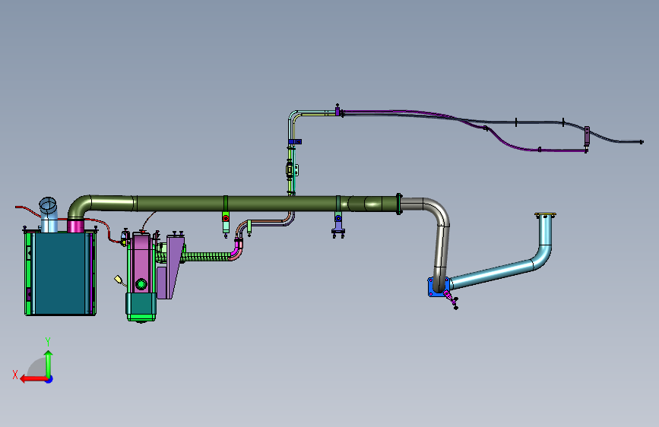Screen dimensions: 659x427
Task: Select the dark green flange ring on olive pipe
Action: click(399, 204)
